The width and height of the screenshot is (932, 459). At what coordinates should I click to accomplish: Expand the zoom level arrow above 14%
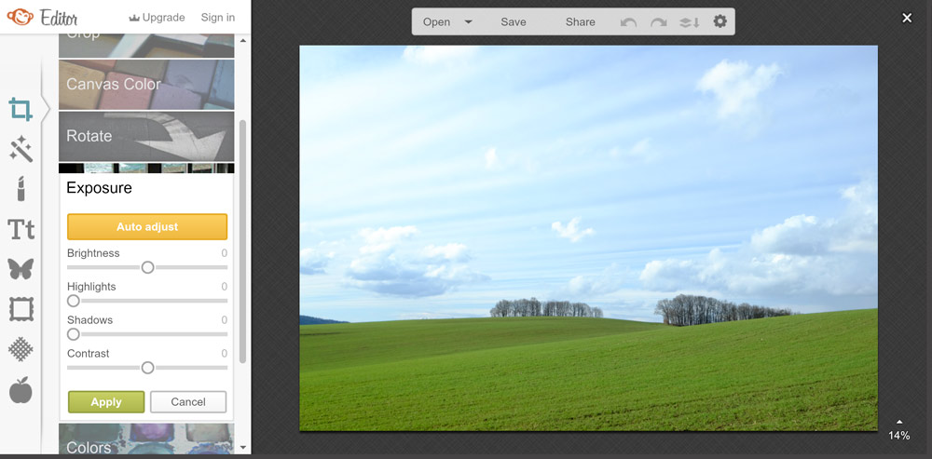click(x=898, y=422)
